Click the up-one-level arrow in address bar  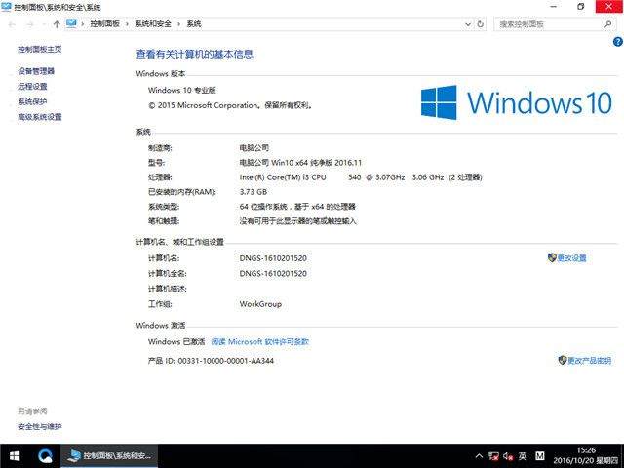pos(56,23)
